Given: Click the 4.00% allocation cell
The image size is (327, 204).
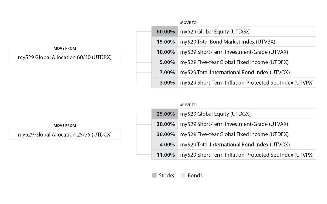Looking at the screenshot, I should [x=165, y=145].
